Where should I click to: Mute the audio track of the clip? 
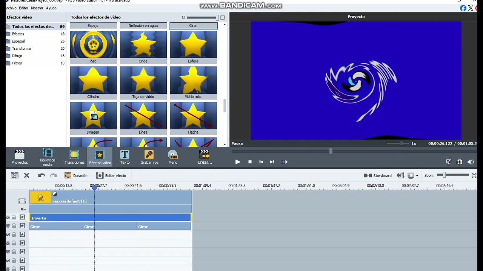coord(23,209)
